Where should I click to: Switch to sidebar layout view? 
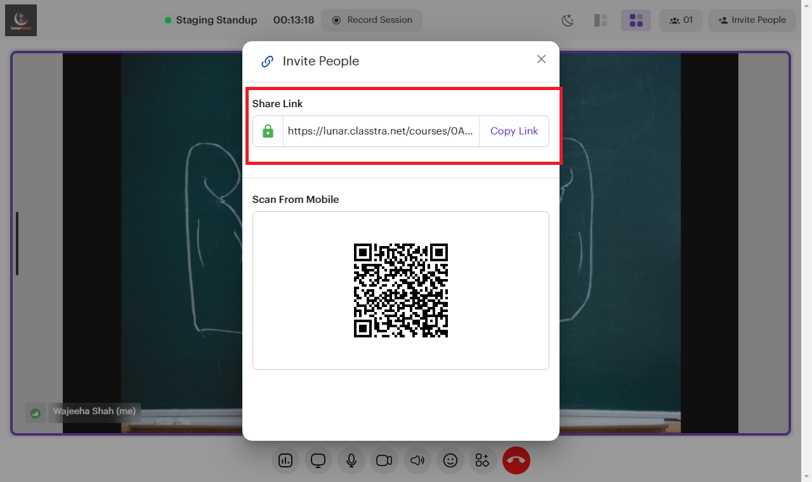pyautogui.click(x=601, y=20)
